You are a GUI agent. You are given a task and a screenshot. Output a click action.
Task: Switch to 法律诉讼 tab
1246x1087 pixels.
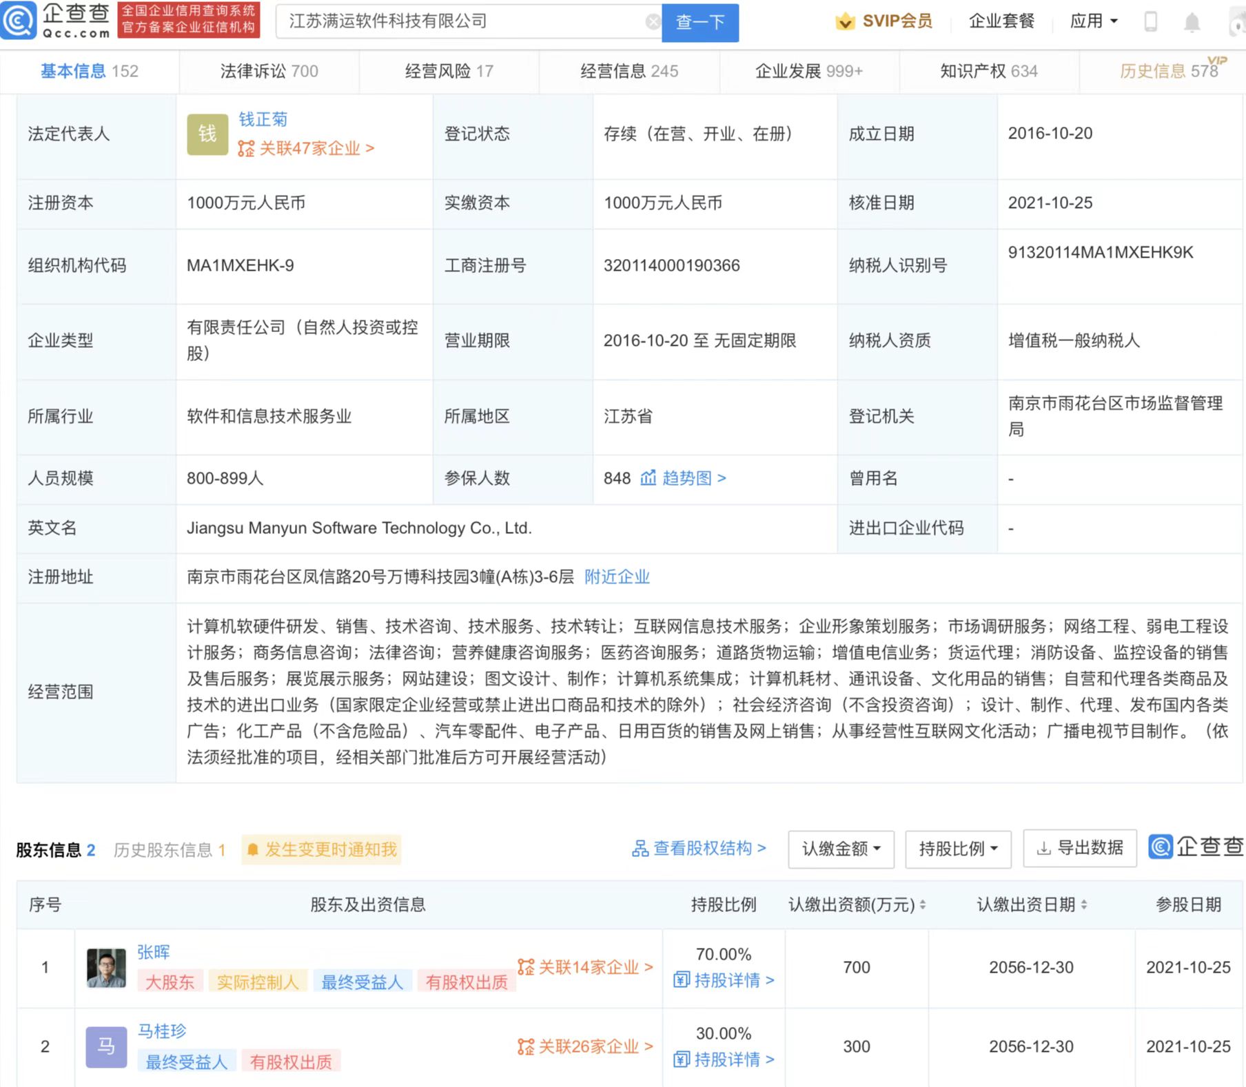269,71
